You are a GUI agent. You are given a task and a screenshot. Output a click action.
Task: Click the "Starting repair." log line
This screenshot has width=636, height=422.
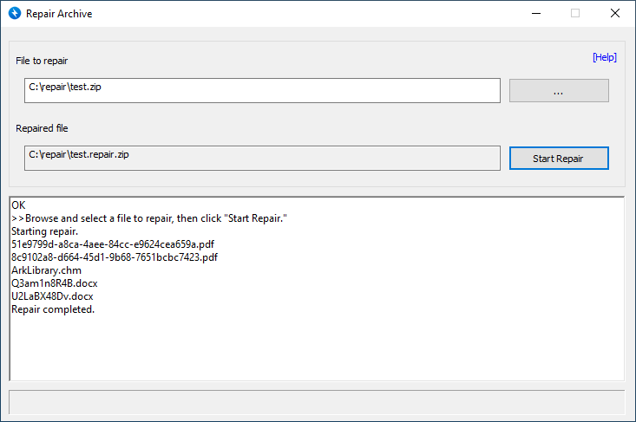click(x=45, y=231)
